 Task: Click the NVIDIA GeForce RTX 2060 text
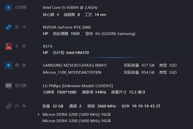pyautogui.click(x=67, y=27)
